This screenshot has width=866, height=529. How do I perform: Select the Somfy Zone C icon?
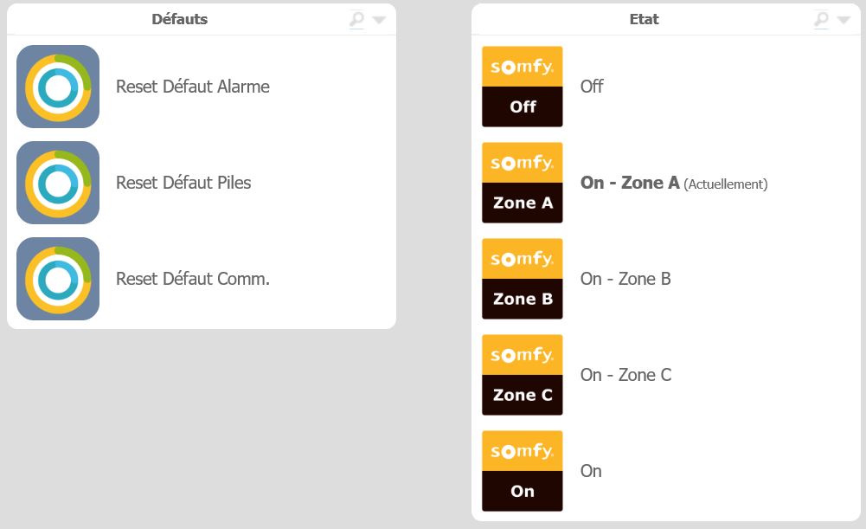pos(523,376)
